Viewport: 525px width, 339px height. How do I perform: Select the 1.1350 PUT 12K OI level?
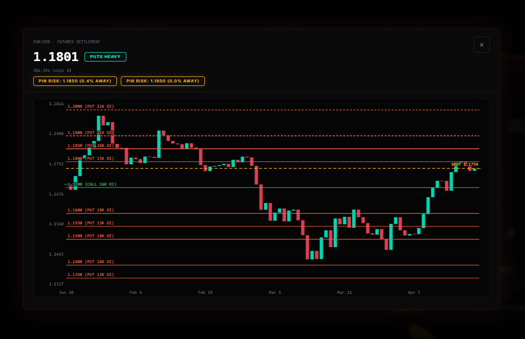click(90, 274)
